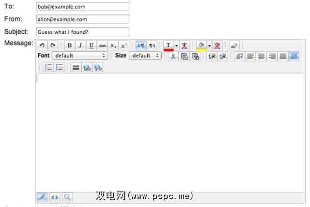Click the Subject input field
The height and width of the screenshot is (207, 310).
click(83, 32)
